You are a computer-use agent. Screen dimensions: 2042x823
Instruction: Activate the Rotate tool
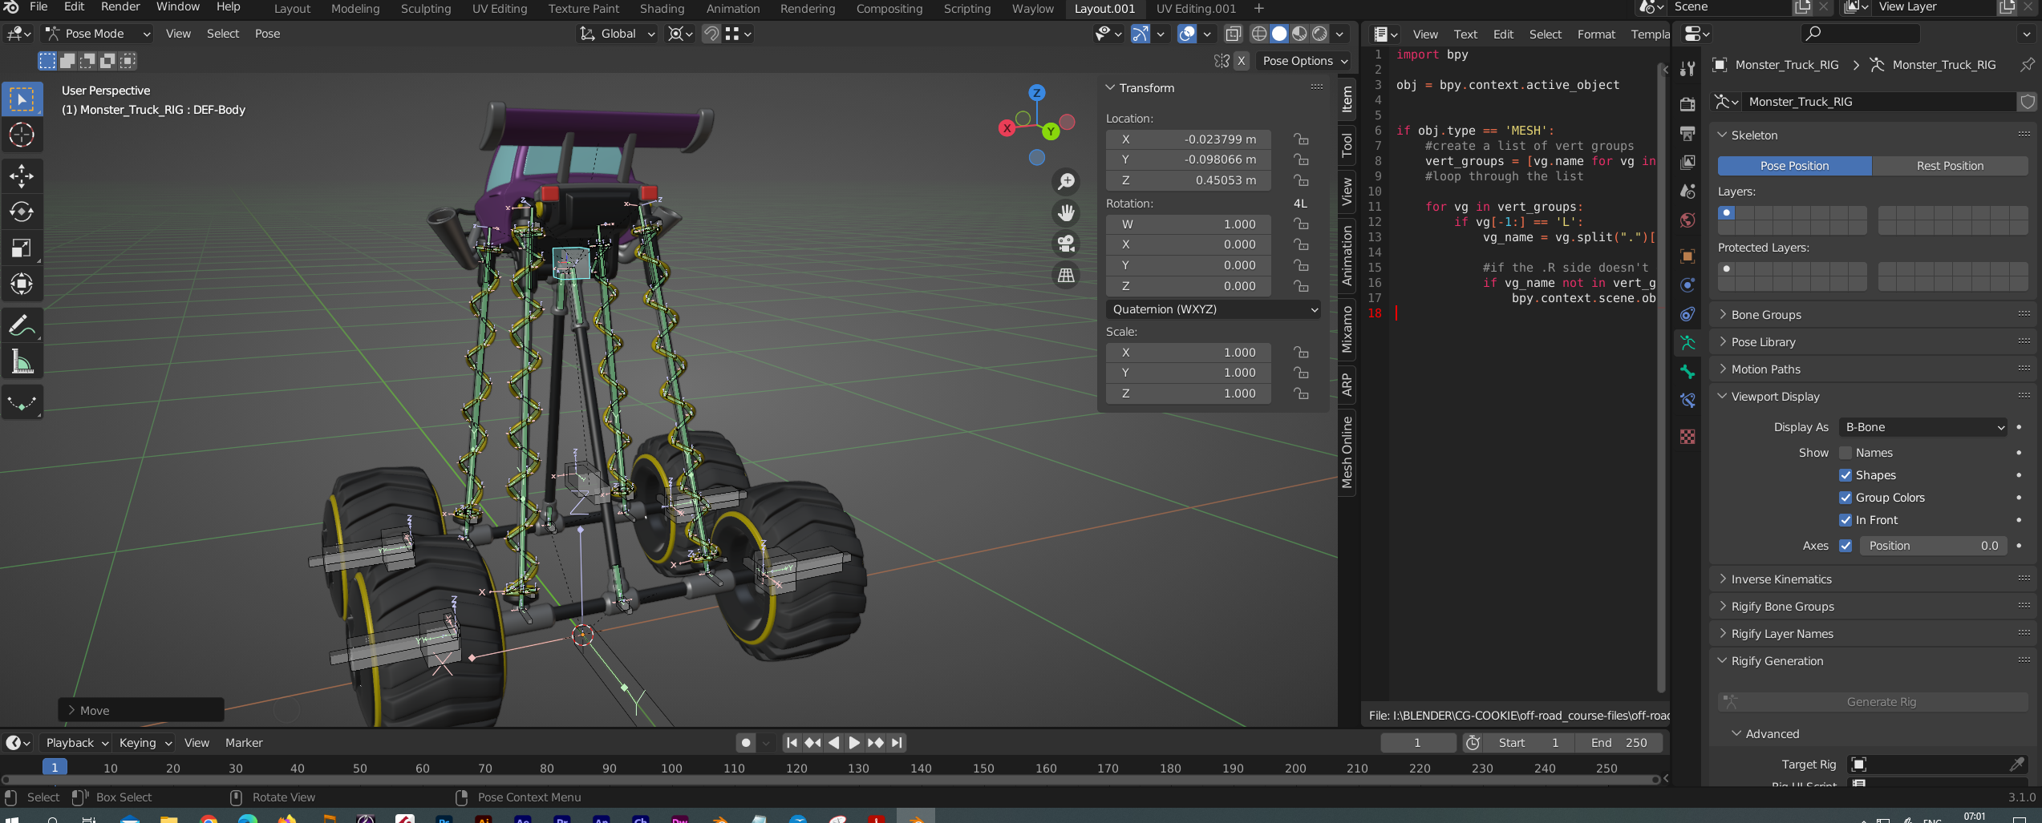22,212
